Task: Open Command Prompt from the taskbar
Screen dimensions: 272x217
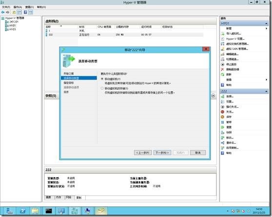Action: 49,211
